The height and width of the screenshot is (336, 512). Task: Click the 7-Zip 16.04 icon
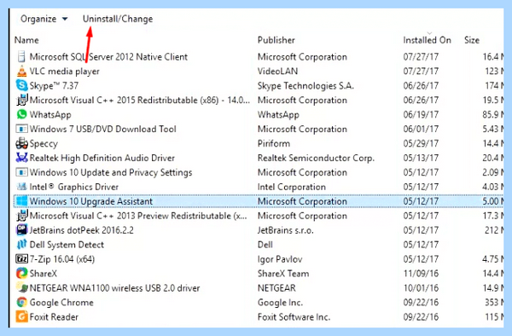(21, 259)
